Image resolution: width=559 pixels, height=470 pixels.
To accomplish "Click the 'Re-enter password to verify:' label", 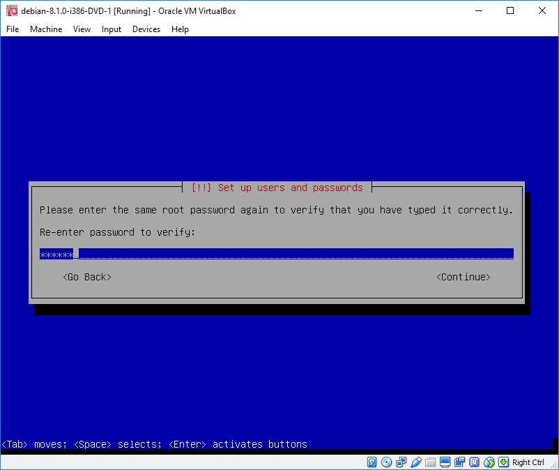I will (x=117, y=232).
